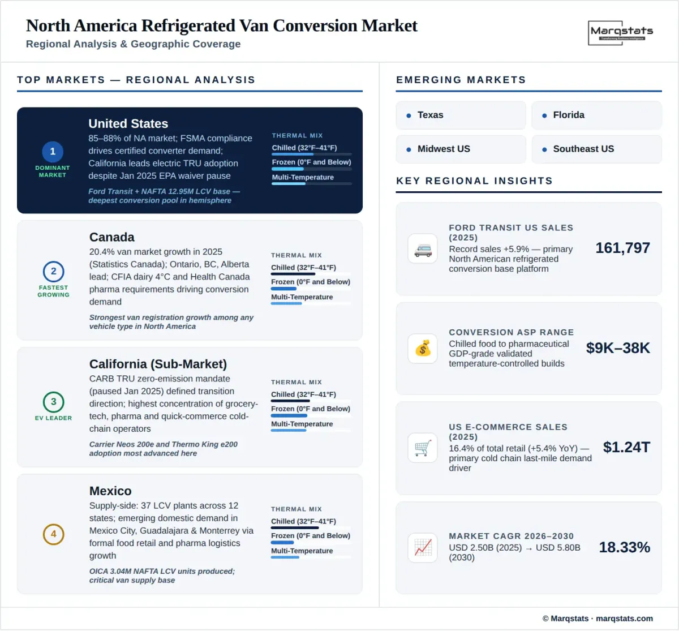
Task: Click rank badge 3 for California
Action: click(x=53, y=402)
